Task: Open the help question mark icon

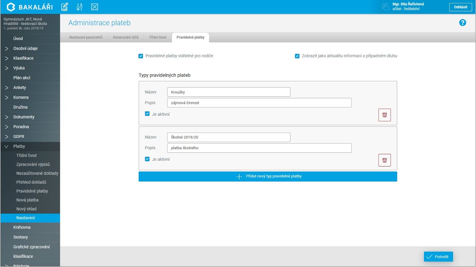Action: 463,23
